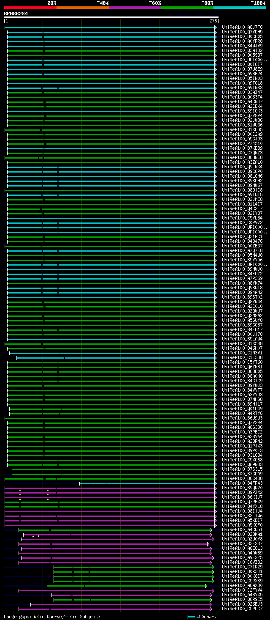Click the cyan alignment segment of UniRef100_B4FP43

point(148,483)
